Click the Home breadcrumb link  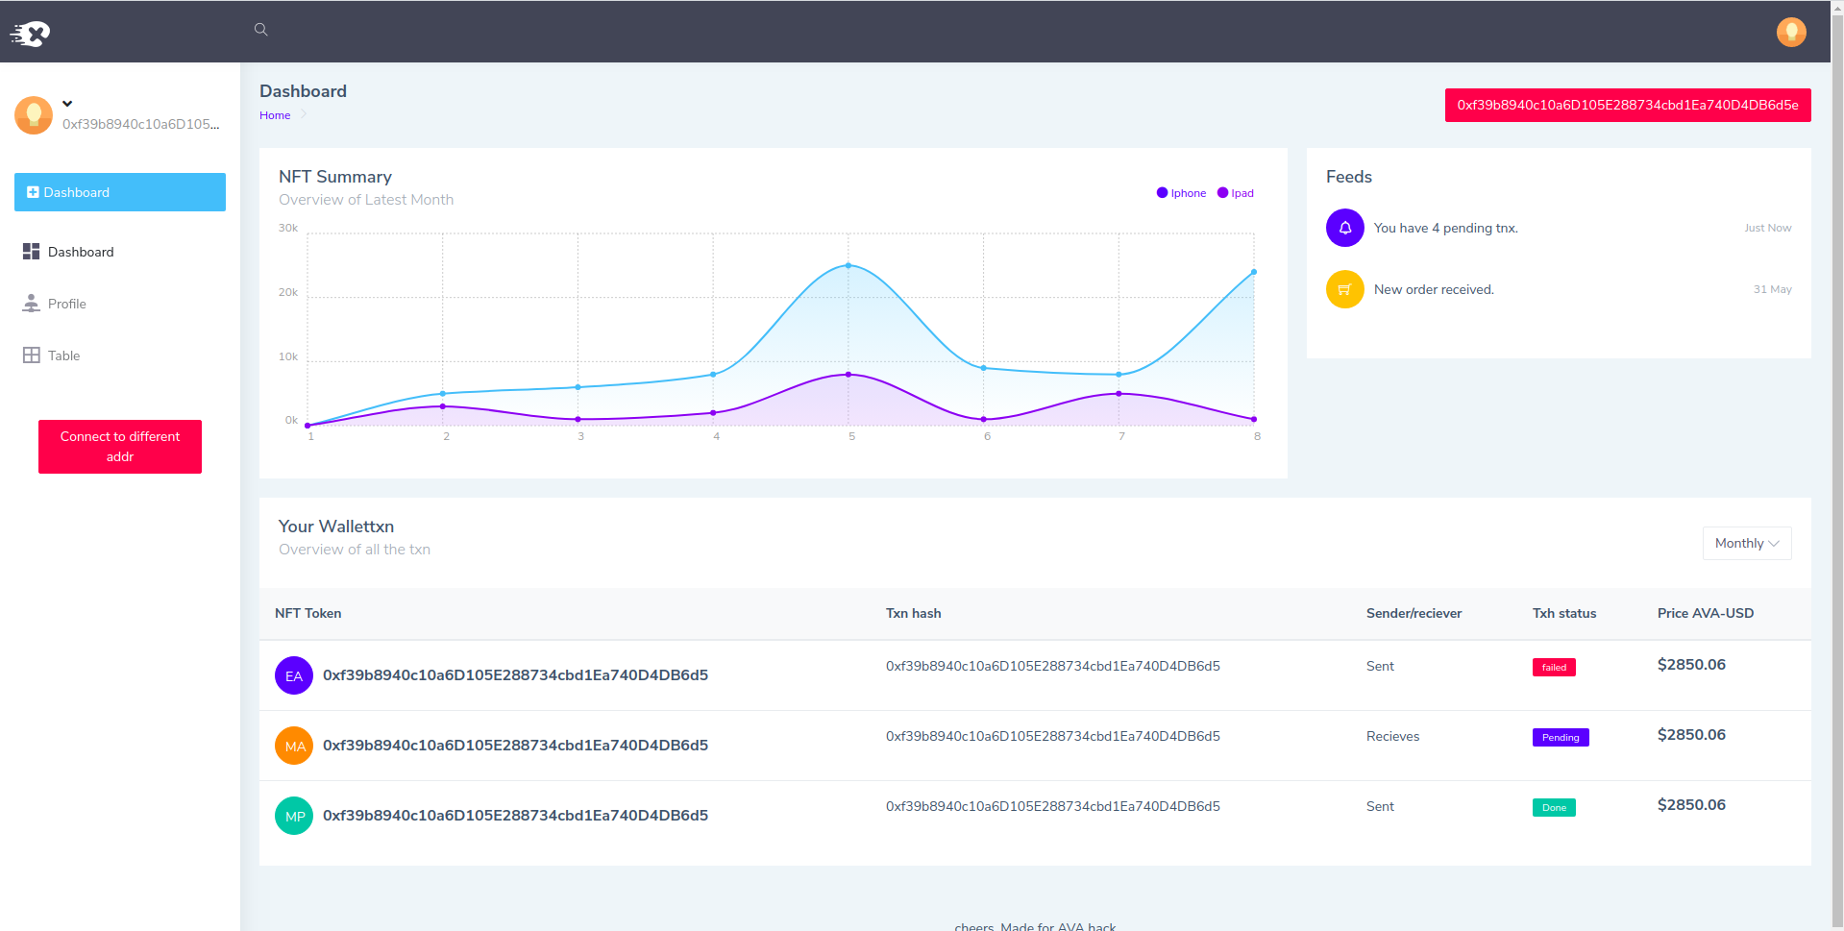(275, 115)
